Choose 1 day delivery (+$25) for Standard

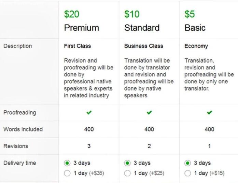tap(127, 173)
